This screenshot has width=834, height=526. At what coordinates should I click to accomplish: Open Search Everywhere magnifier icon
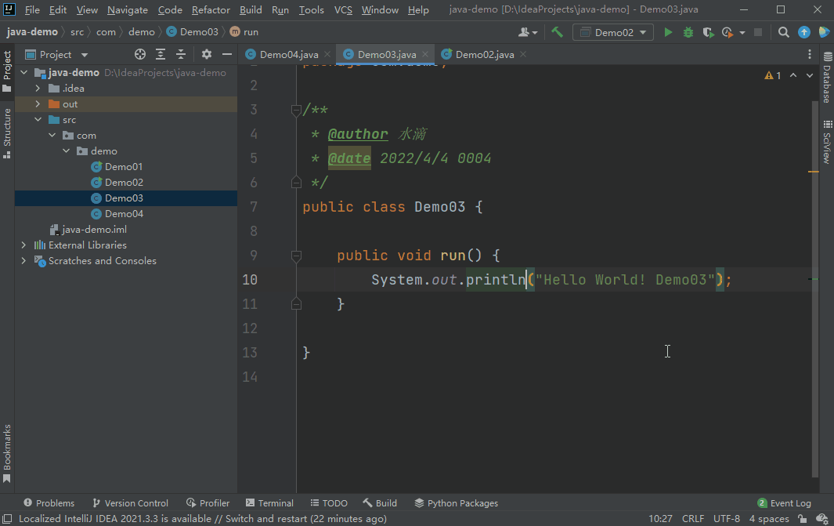coord(783,32)
